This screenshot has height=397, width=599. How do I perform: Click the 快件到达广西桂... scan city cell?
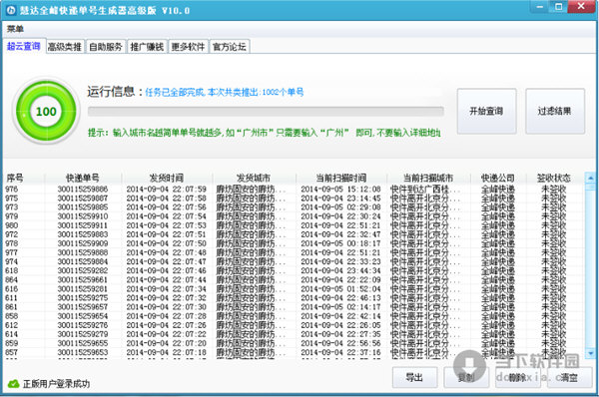point(425,189)
